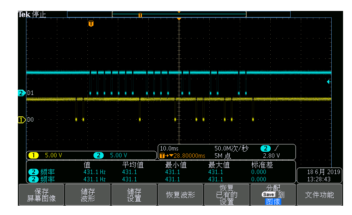
Task: Click the 50.0M次/秒 sample rate readout
Action: (x=231, y=148)
